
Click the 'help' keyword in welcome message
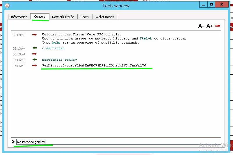pos(56,43)
